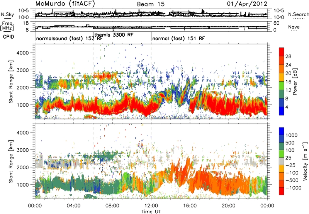The height and width of the screenshot is (214, 309).
Task: Click the '20:00' time axis tick label
Action: (x=228, y=206)
